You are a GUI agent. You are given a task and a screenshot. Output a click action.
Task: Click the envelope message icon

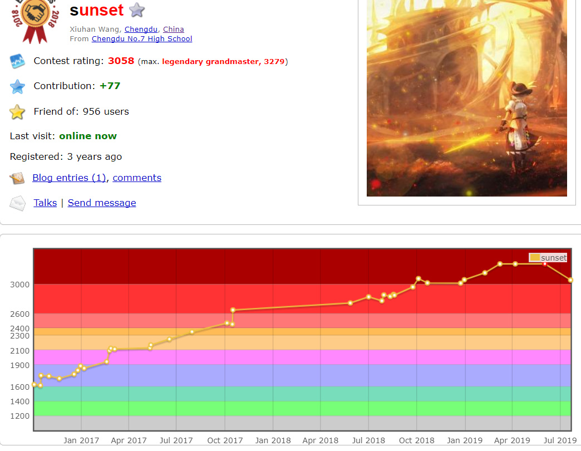coord(17,203)
